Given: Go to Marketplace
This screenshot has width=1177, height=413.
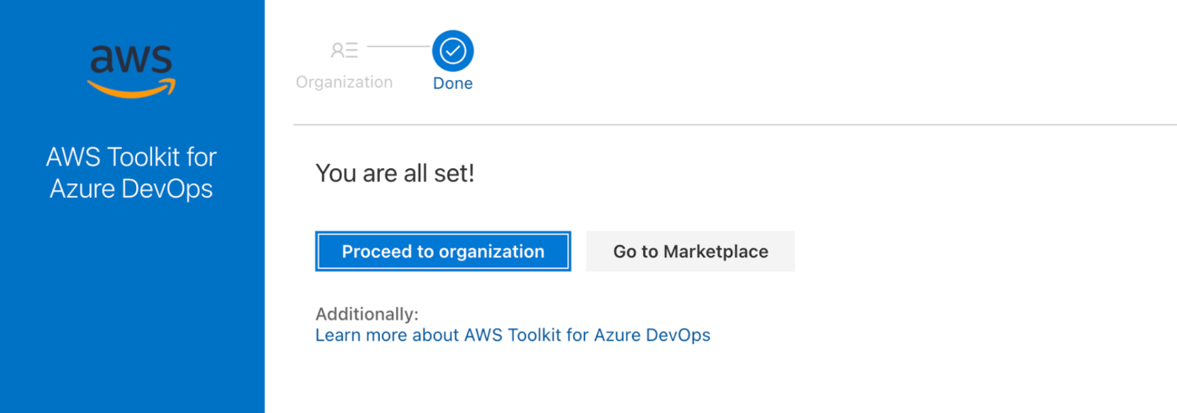Looking at the screenshot, I should [690, 252].
